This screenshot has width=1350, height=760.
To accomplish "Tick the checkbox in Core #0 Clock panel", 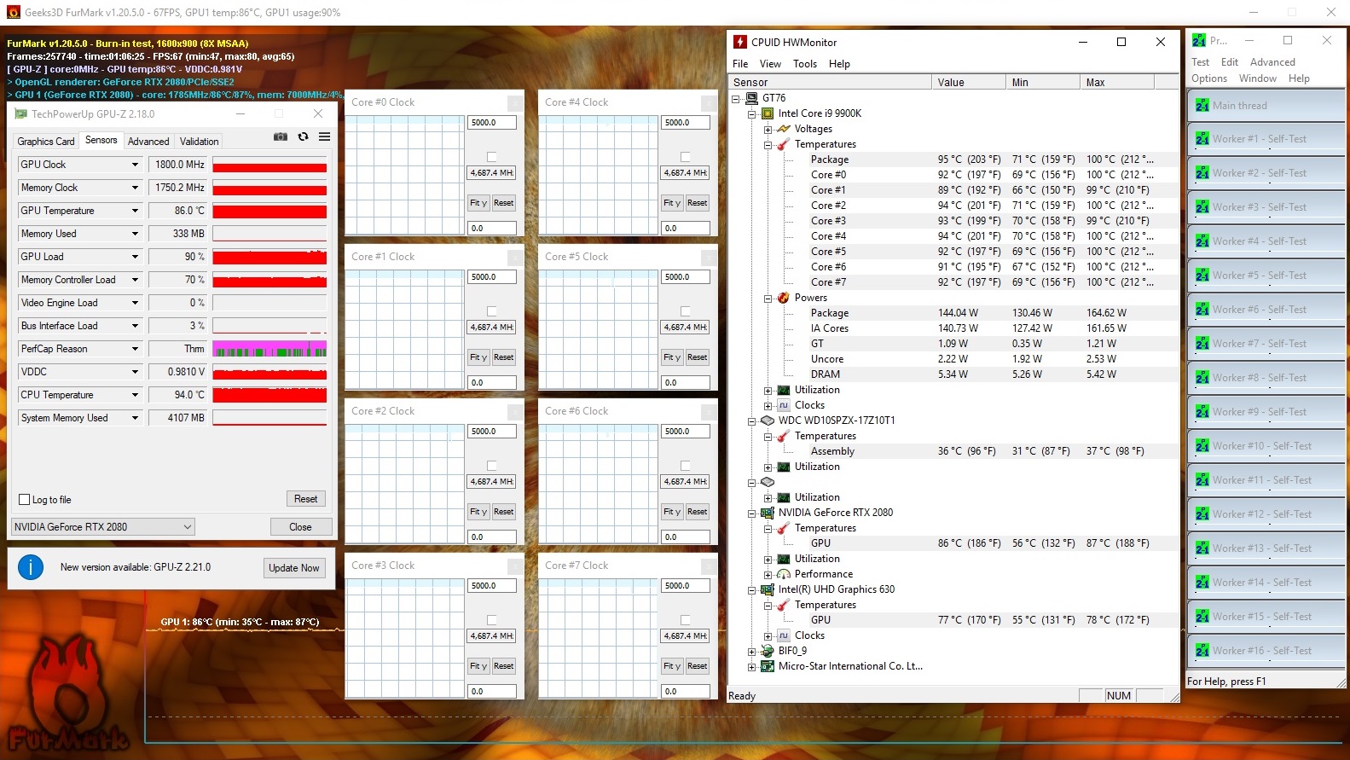I will pos(492,157).
